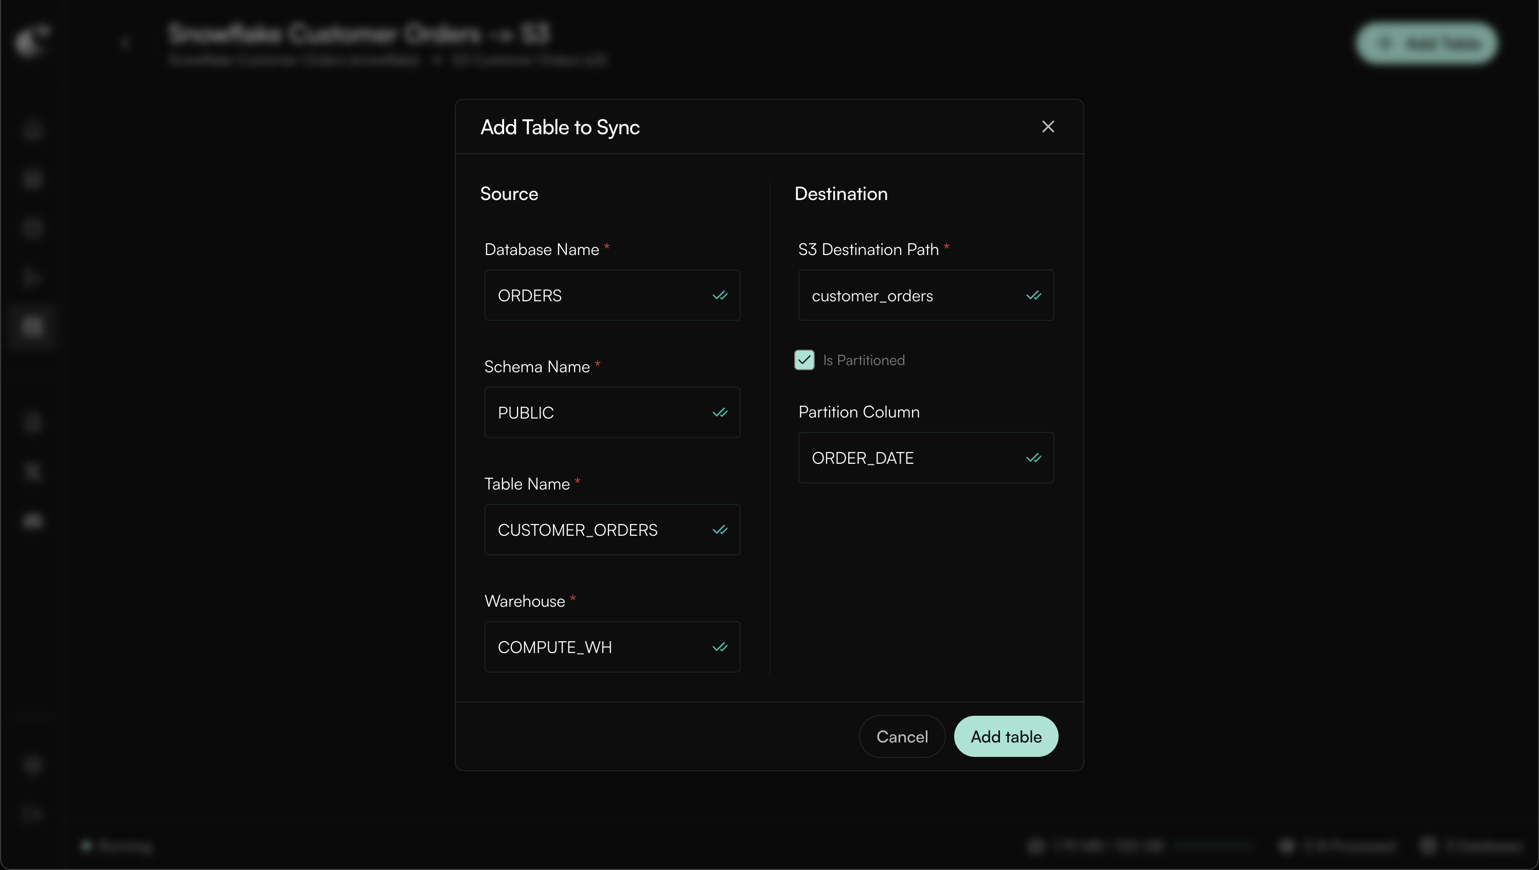This screenshot has height=870, width=1539.
Task: Edit the Database Name field ORDERS
Action: click(612, 295)
